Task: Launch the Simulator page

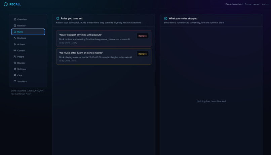Action: (x=28, y=82)
